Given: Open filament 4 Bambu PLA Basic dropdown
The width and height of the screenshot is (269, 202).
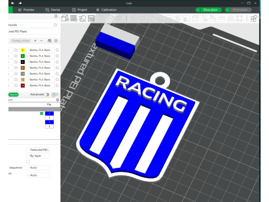Looking at the screenshot, I should pyautogui.click(x=40, y=56).
